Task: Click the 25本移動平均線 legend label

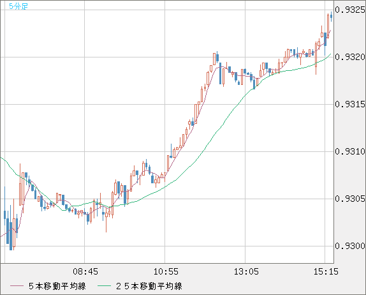Action: [x=149, y=286]
